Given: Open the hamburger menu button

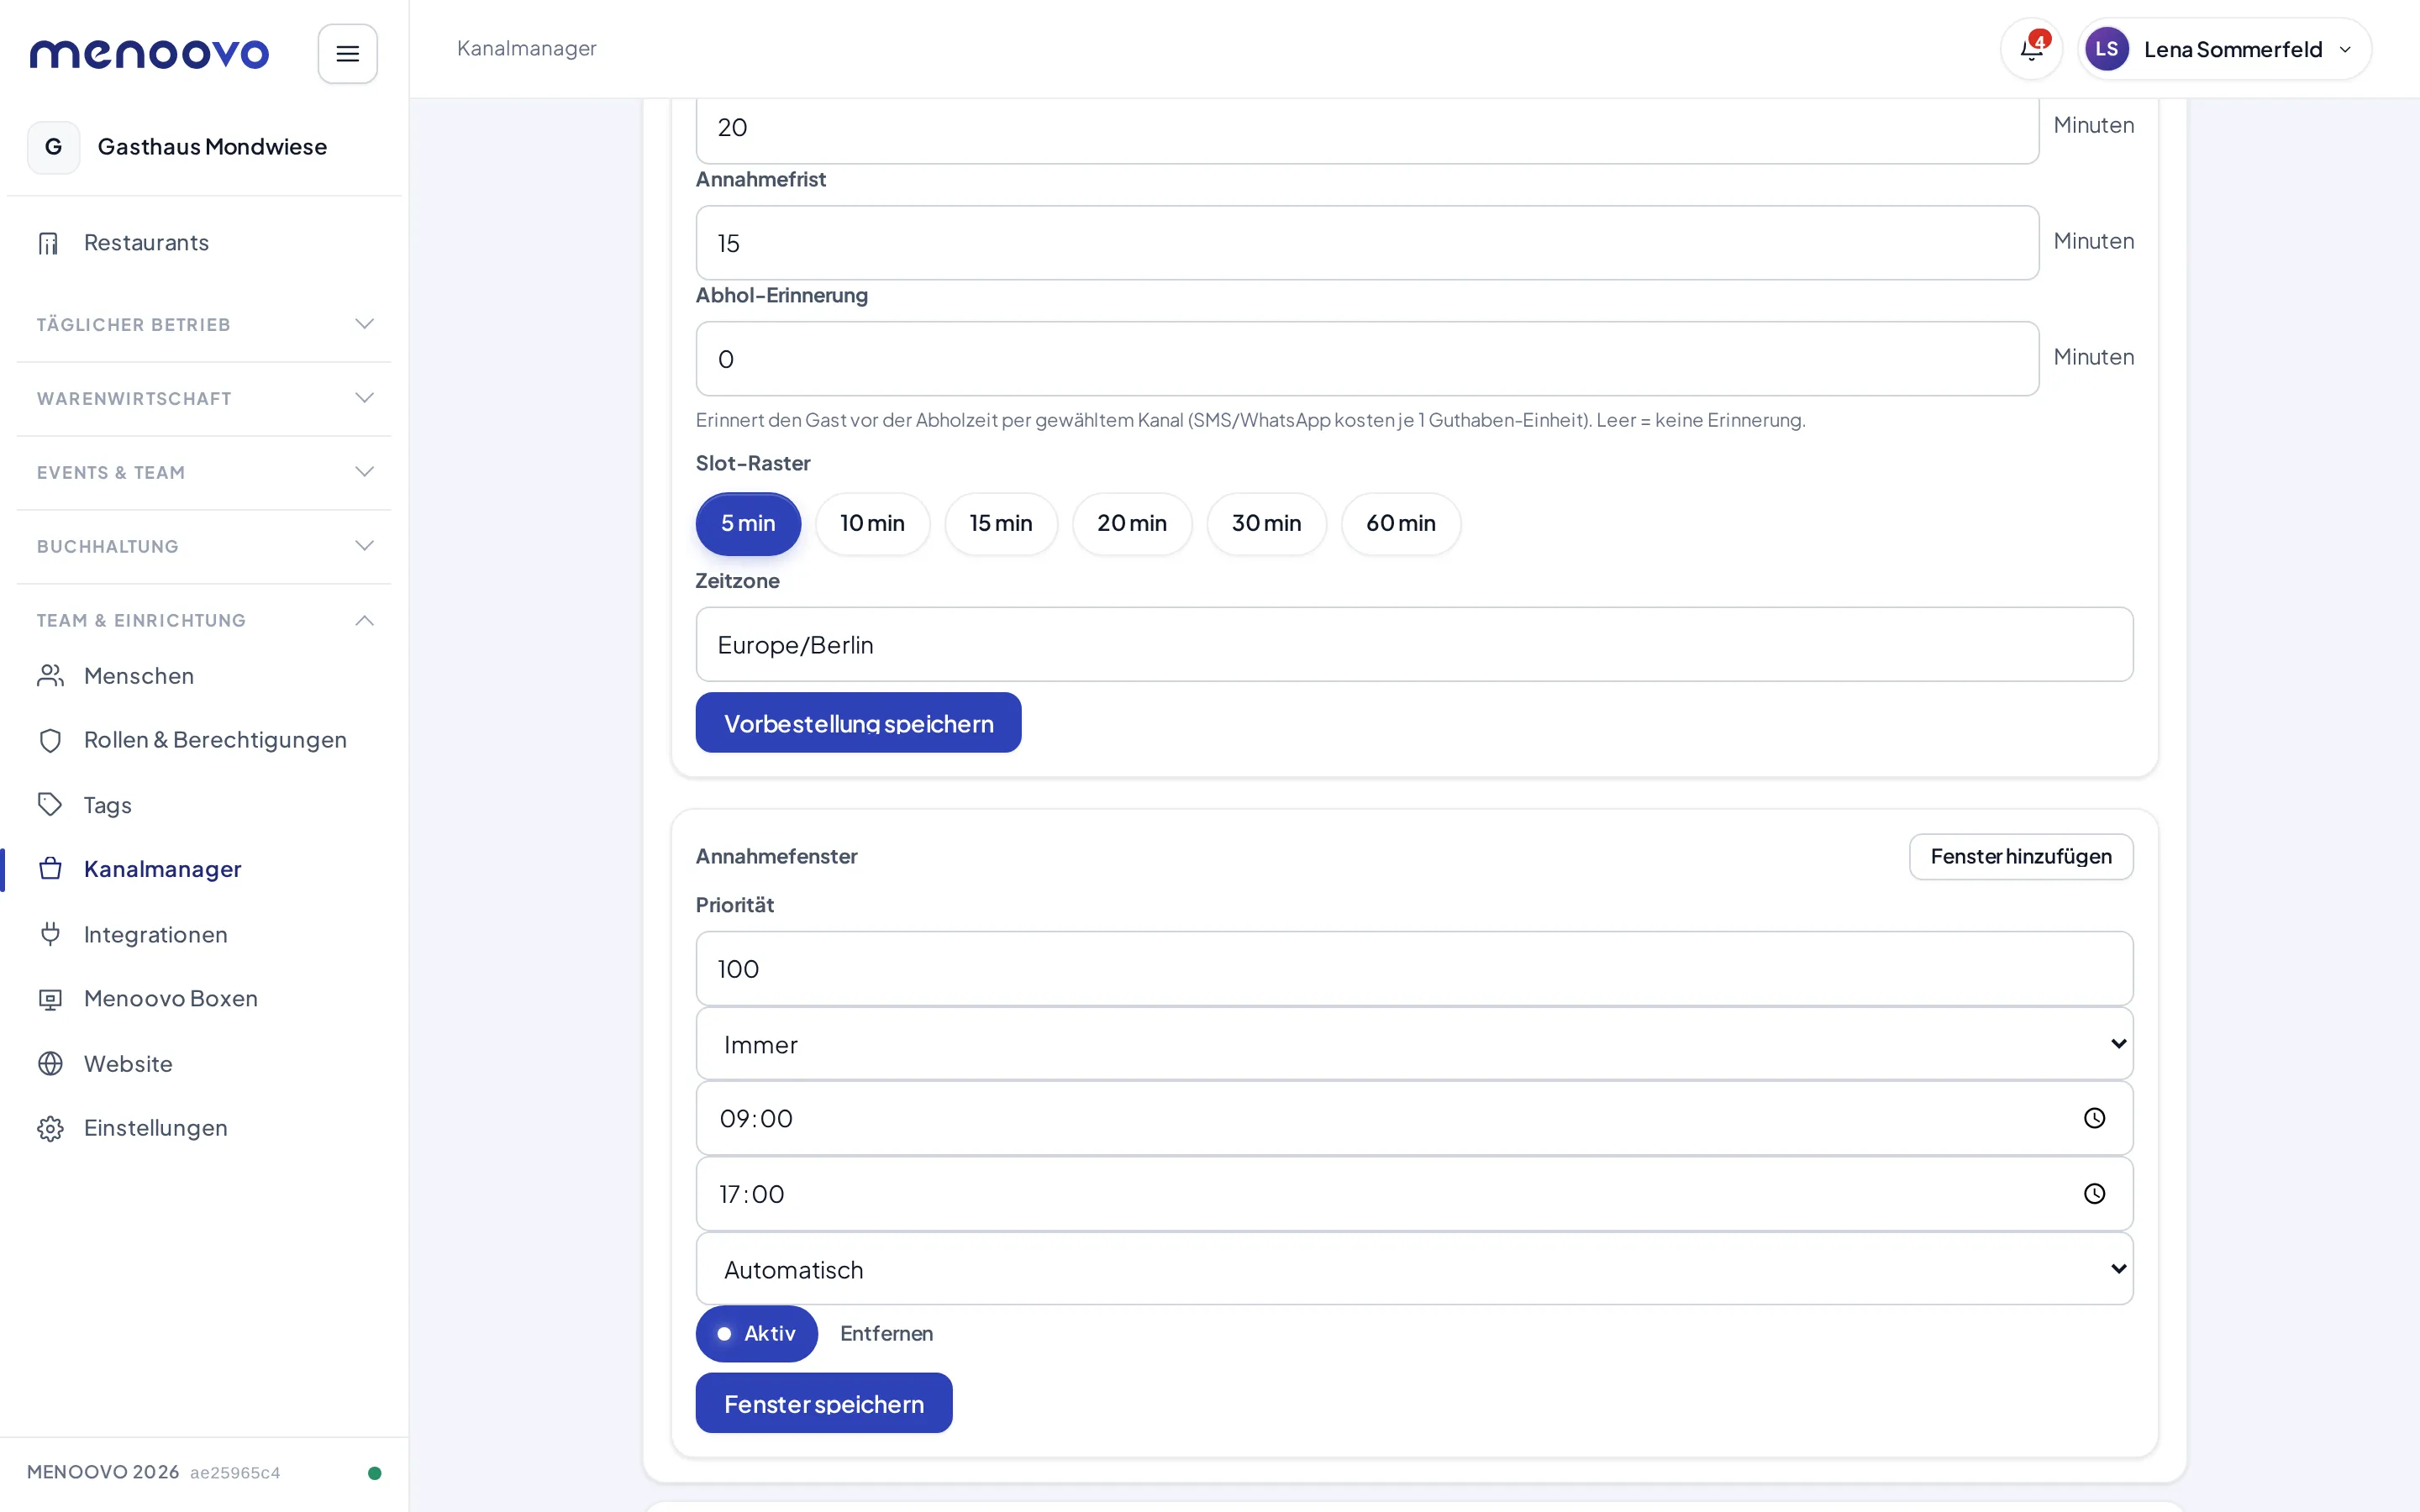Looking at the screenshot, I should (347, 54).
